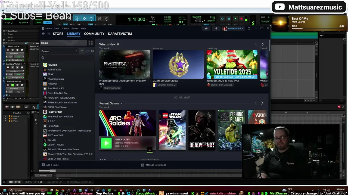Open LEGO Star Wars recent game thumbnail
The image size is (348, 195).
(172, 130)
